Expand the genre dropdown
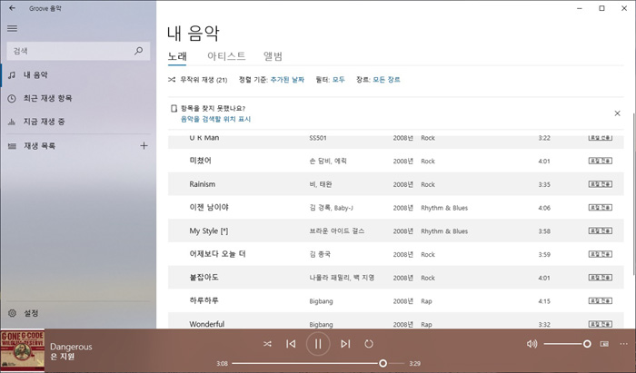This screenshot has height=373, width=636. coord(385,80)
